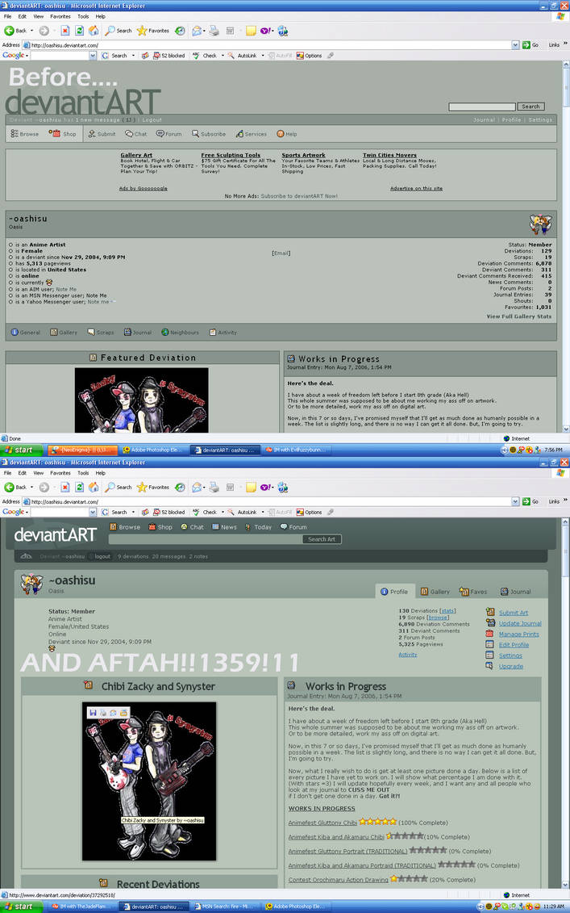Open Mail icon in bottom browser toolbar
The height and width of the screenshot is (913, 570).
coord(198,488)
